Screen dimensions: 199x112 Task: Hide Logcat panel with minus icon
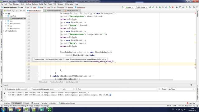pyautogui.click(x=195, y=85)
